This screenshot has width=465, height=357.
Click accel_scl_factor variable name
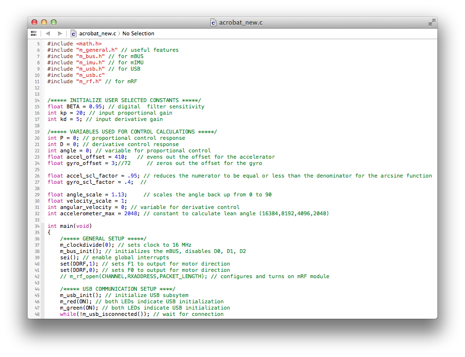coord(92,176)
